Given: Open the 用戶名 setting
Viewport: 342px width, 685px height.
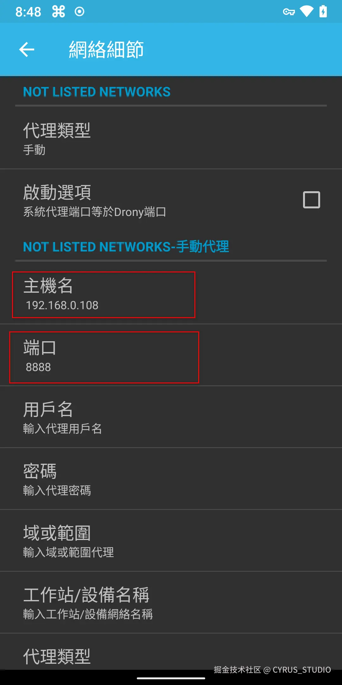Looking at the screenshot, I should click(171, 417).
